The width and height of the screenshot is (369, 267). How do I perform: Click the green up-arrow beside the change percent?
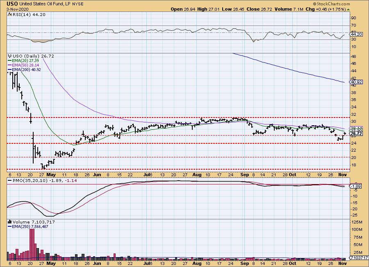tap(348, 9)
